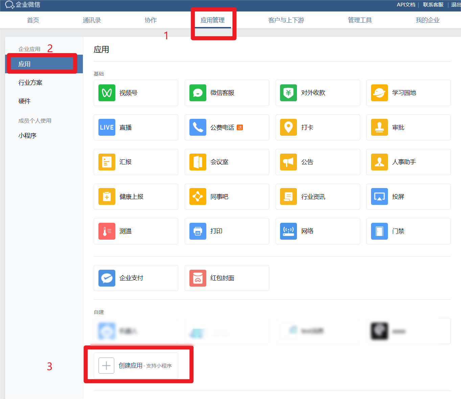Open the 网络 router icon
The height and width of the screenshot is (399, 461).
coord(288,231)
